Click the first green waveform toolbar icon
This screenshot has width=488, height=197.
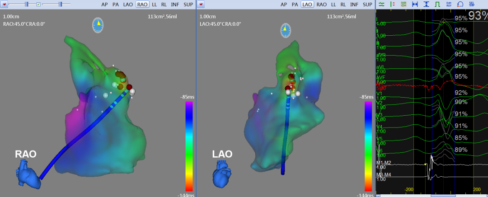(381, 4)
